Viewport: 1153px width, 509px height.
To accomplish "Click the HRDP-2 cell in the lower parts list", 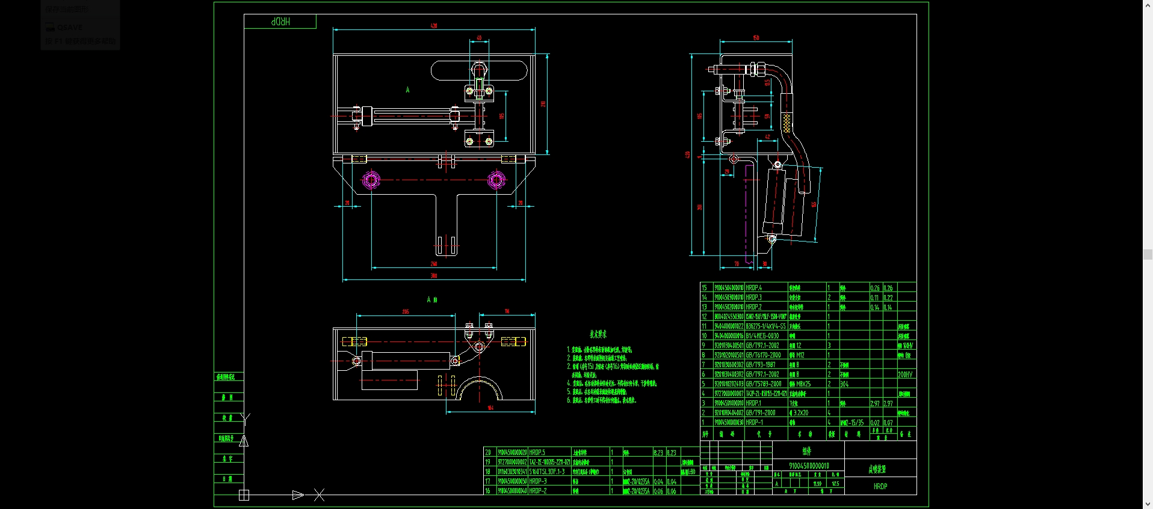I will [538, 491].
